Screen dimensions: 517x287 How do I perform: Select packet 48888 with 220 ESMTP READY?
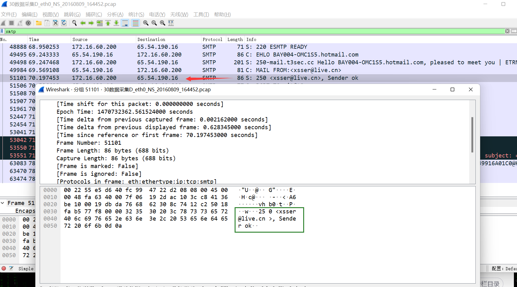(258, 47)
